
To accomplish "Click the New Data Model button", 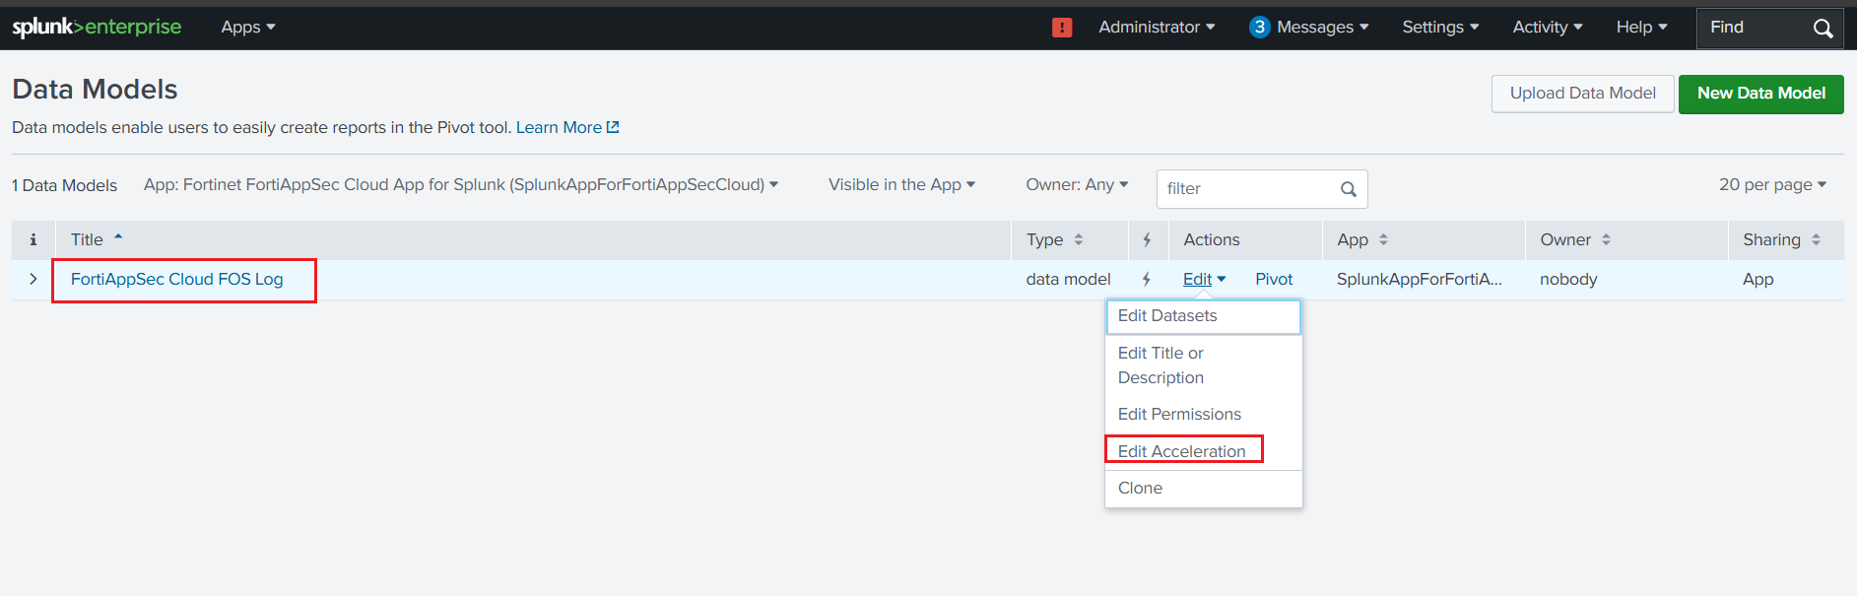I will [1760, 94].
